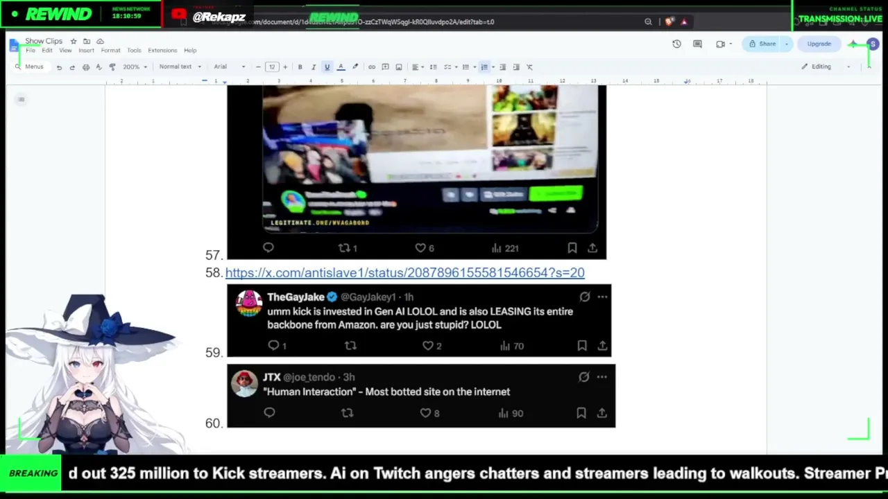Click the Share button
888x499 pixels.
[762, 44]
